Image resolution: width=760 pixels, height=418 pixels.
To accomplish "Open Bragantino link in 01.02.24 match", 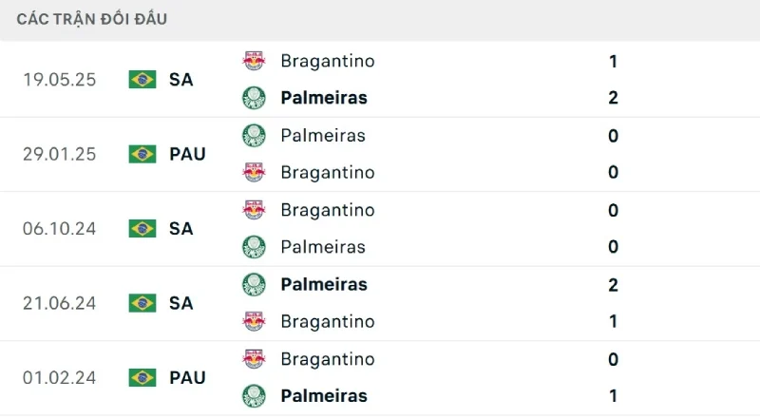I will tap(328, 359).
